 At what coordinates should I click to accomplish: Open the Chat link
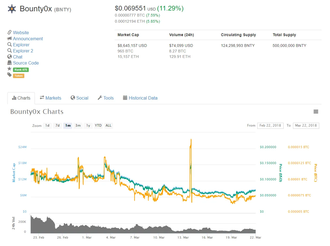(x=18, y=57)
